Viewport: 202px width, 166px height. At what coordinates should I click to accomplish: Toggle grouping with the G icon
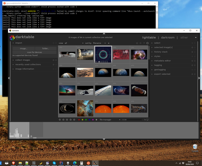[x=137, y=43]
